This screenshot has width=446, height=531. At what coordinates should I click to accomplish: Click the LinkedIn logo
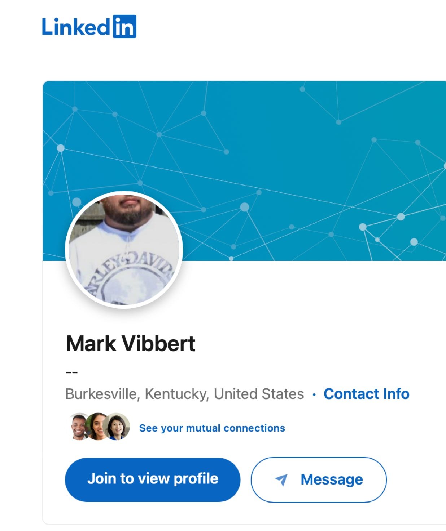[89, 27]
